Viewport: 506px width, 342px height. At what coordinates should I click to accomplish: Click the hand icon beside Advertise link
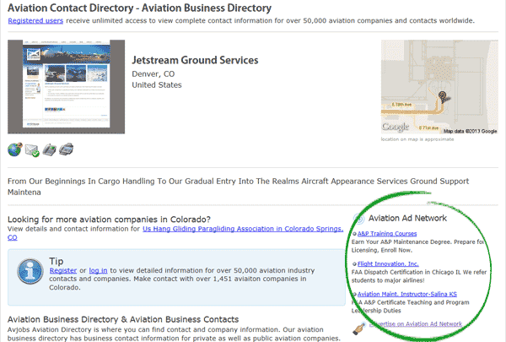coord(359,328)
